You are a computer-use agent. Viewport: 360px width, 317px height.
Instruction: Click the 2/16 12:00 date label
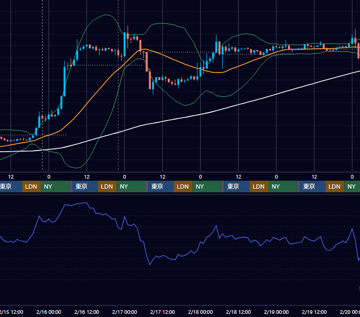tap(86, 312)
